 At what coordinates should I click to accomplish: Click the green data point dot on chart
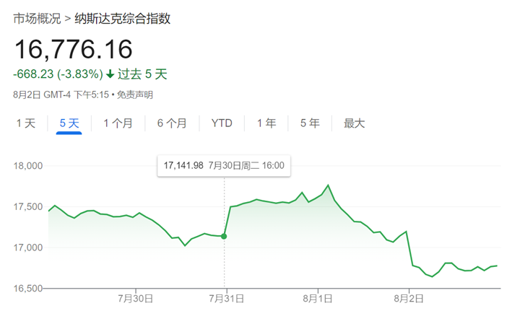coord(225,236)
